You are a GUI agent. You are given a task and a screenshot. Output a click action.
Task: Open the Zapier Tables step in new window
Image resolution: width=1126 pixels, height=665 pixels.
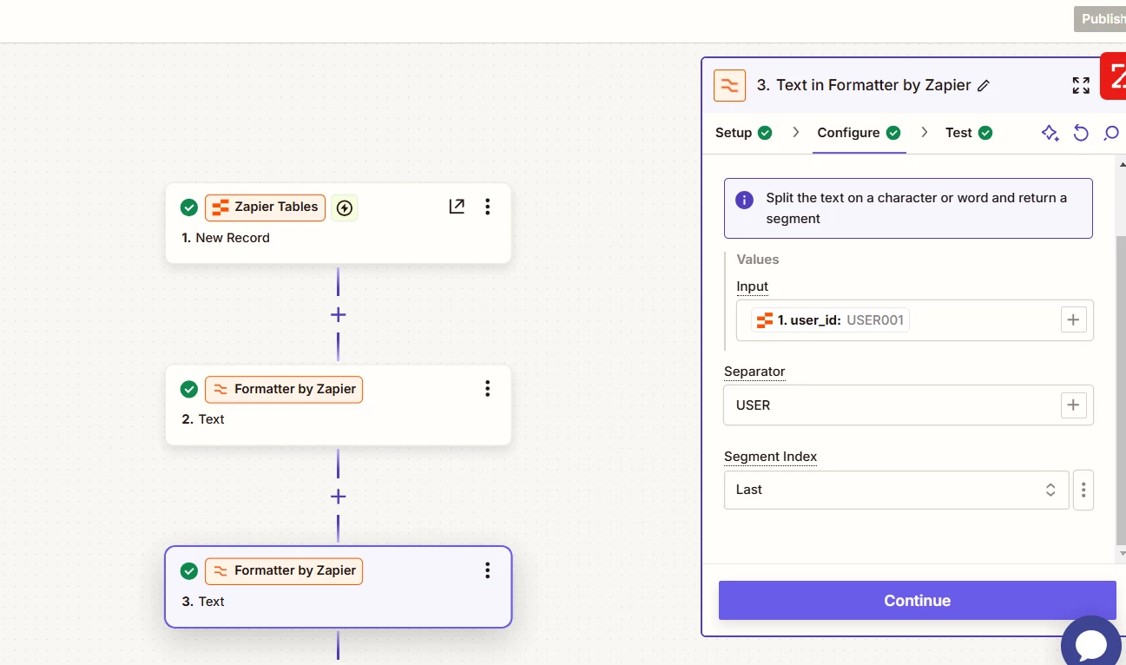[x=457, y=206]
